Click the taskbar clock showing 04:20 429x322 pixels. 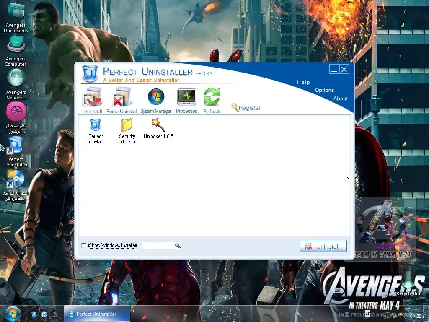tap(416, 316)
